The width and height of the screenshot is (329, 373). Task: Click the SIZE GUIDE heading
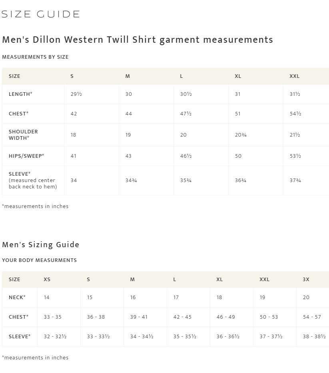[x=40, y=14]
